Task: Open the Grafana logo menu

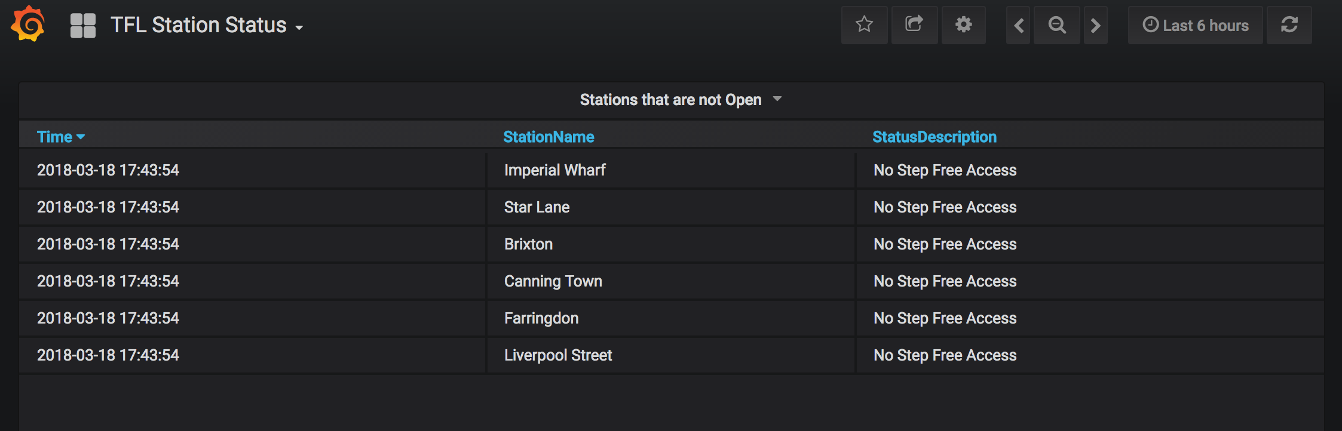Action: (27, 24)
